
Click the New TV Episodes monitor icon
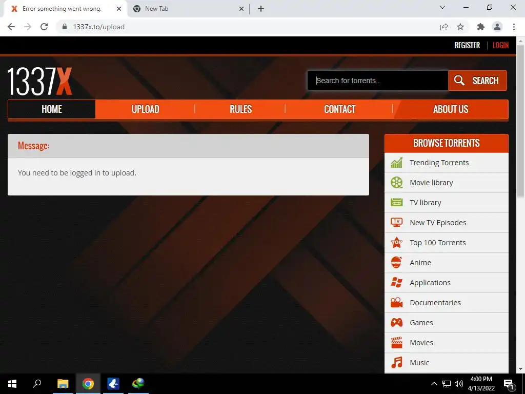(x=396, y=223)
